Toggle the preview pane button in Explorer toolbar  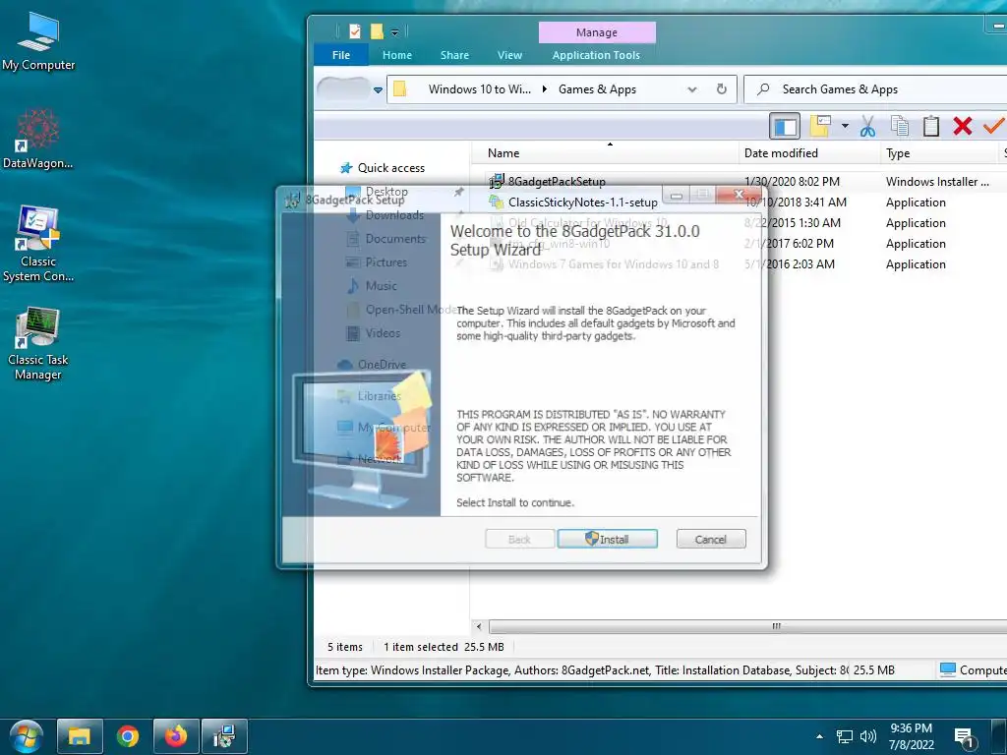point(785,127)
